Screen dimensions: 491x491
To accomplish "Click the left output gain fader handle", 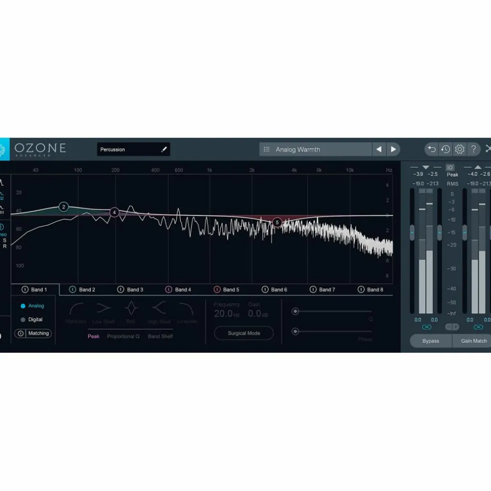I will coord(465,233).
